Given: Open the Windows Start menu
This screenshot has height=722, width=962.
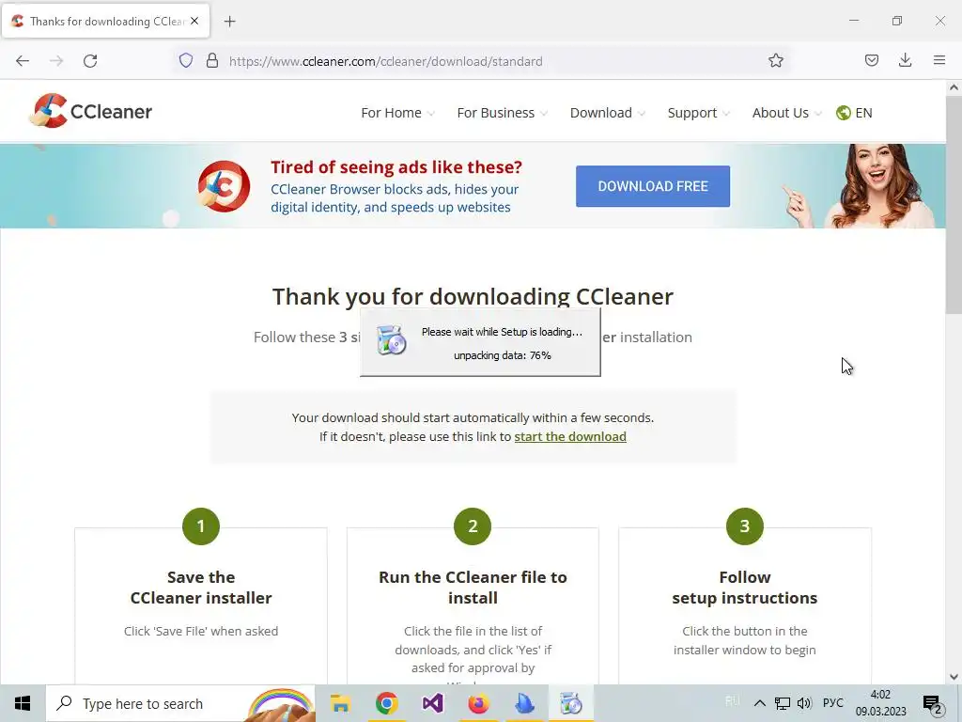Looking at the screenshot, I should click(23, 703).
